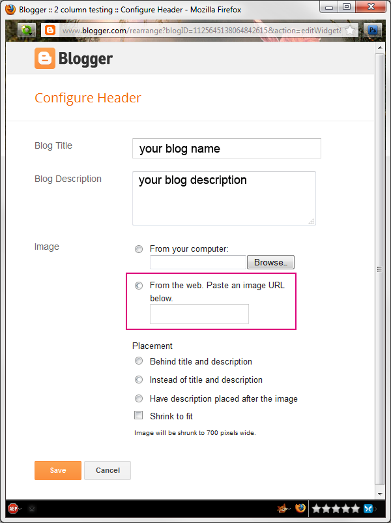Choose Behind title and description placement
The height and width of the screenshot is (523, 391).
pos(139,361)
